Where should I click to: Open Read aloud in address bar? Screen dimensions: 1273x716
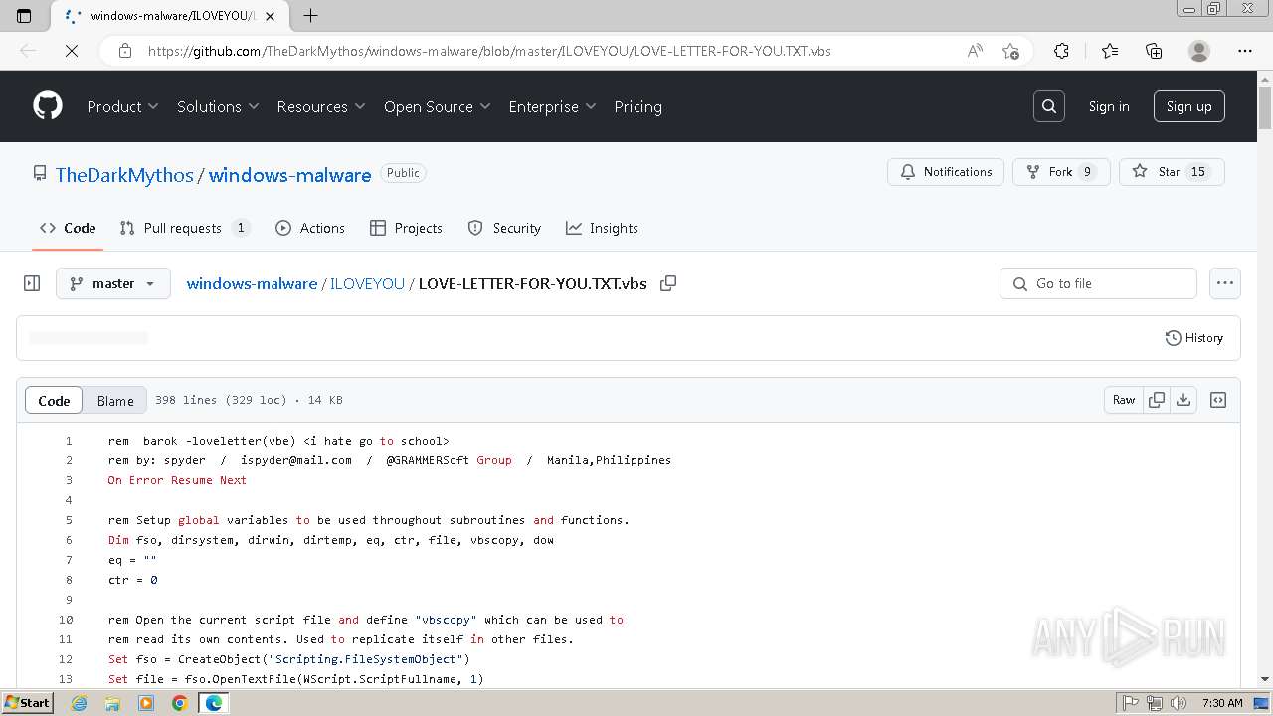975,51
